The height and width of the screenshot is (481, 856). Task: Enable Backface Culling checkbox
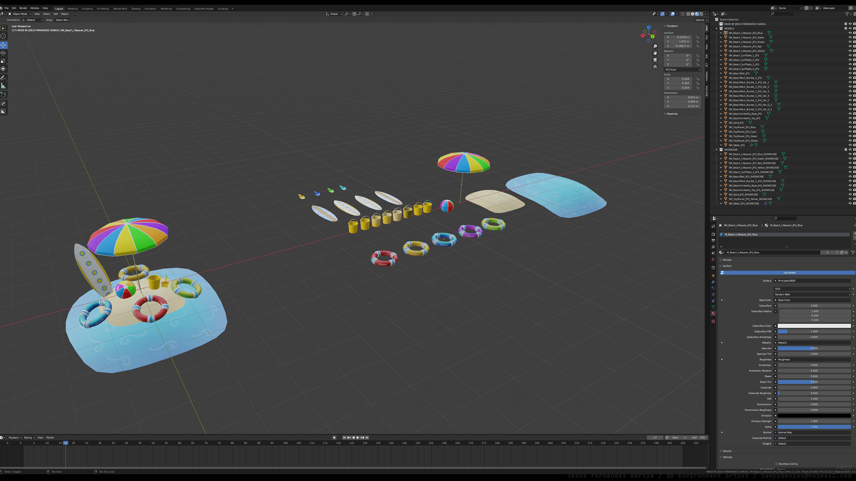tap(776, 464)
